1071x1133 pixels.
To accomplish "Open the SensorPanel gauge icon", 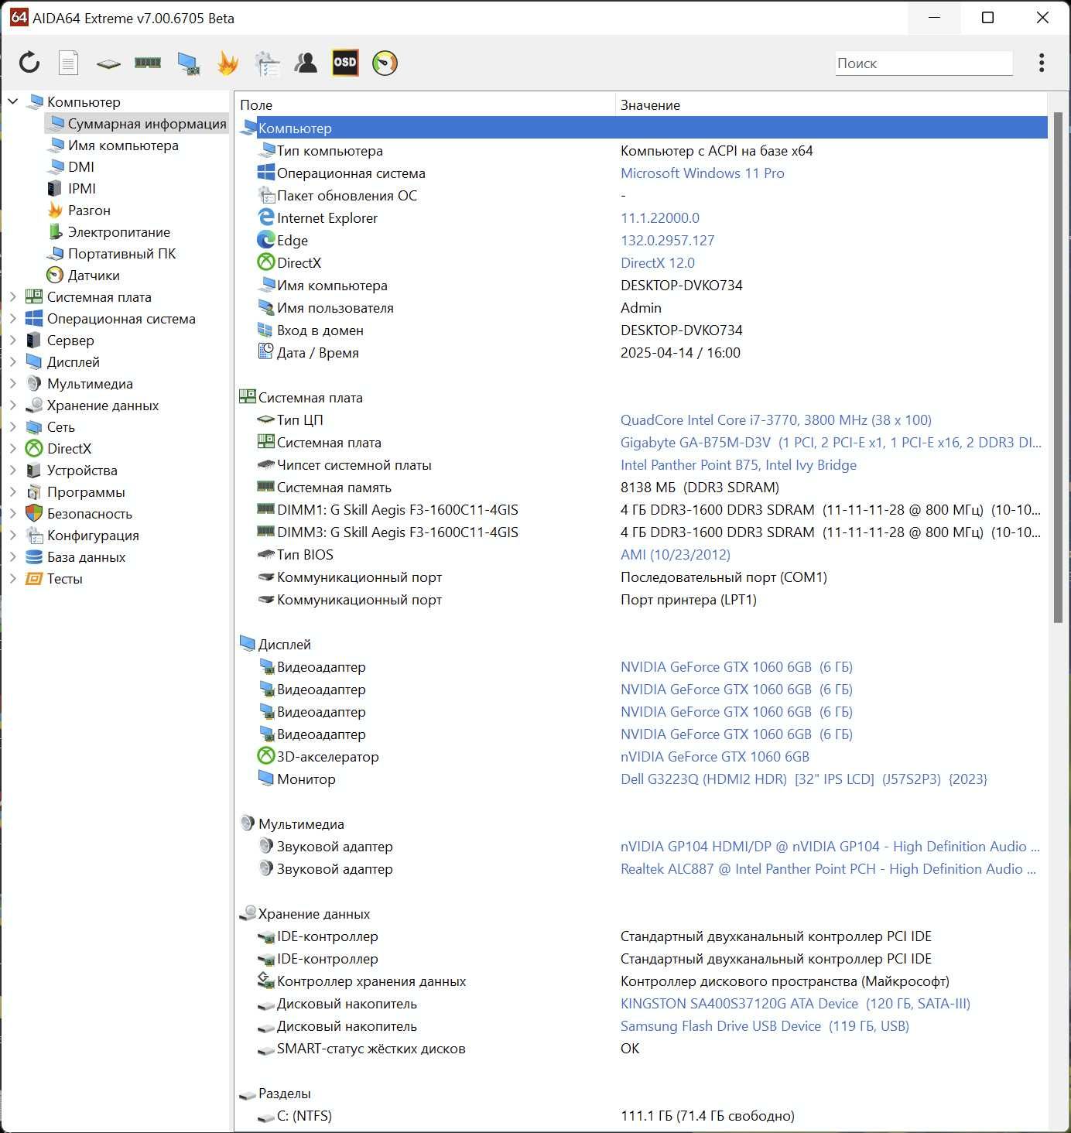I will pyautogui.click(x=385, y=63).
